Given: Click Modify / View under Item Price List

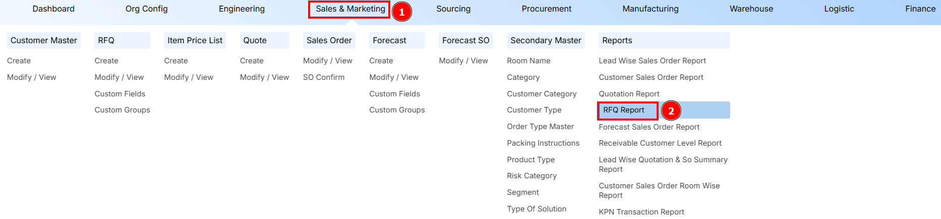Looking at the screenshot, I should [189, 77].
